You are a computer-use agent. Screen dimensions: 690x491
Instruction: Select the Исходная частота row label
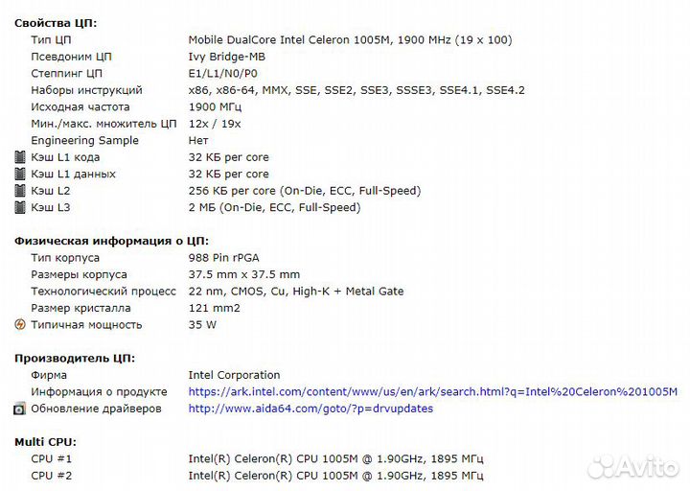pyautogui.click(x=80, y=106)
